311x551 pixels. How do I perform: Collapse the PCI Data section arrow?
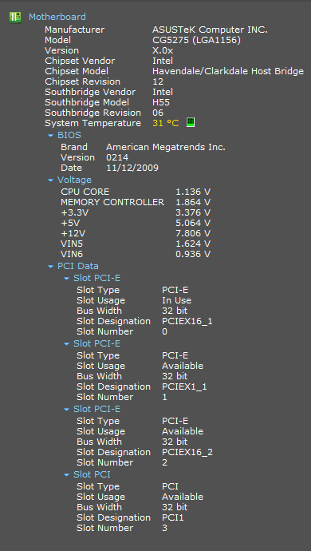51,267
